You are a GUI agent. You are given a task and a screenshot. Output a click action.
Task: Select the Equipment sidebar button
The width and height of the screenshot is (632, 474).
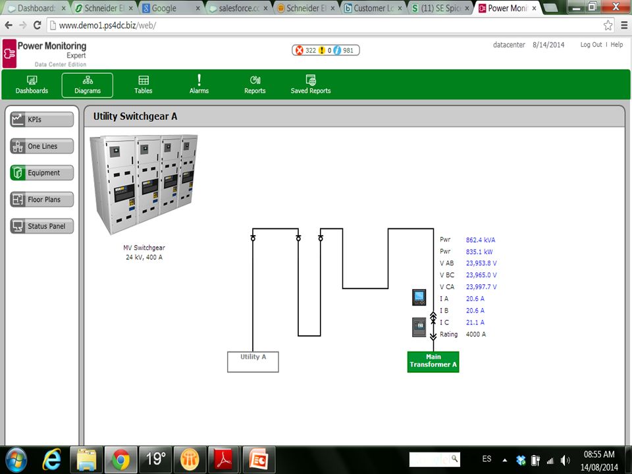point(42,173)
